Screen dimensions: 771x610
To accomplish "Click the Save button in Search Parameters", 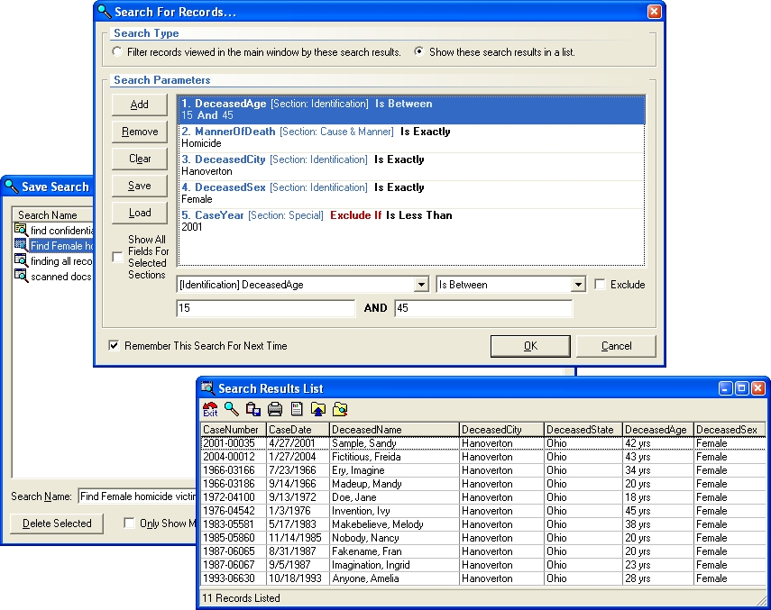I will (x=140, y=185).
